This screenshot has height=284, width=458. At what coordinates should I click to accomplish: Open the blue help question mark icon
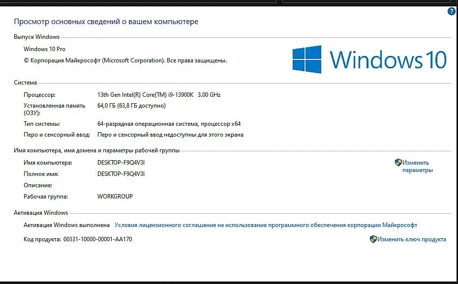[451, 11]
